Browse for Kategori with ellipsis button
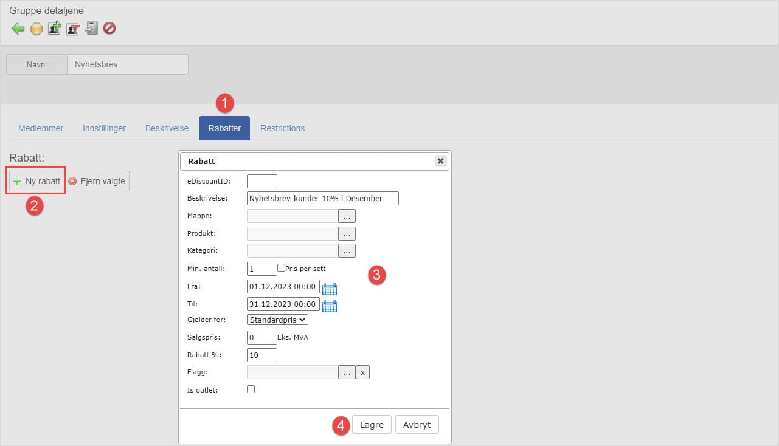 347,250
